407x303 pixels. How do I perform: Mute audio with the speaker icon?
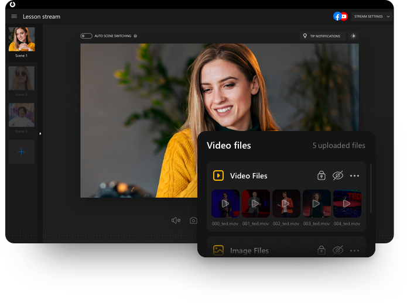176,221
